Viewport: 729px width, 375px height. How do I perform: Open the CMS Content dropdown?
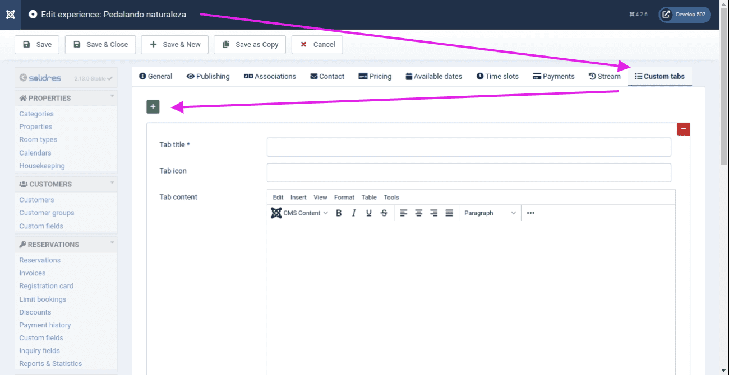click(299, 213)
